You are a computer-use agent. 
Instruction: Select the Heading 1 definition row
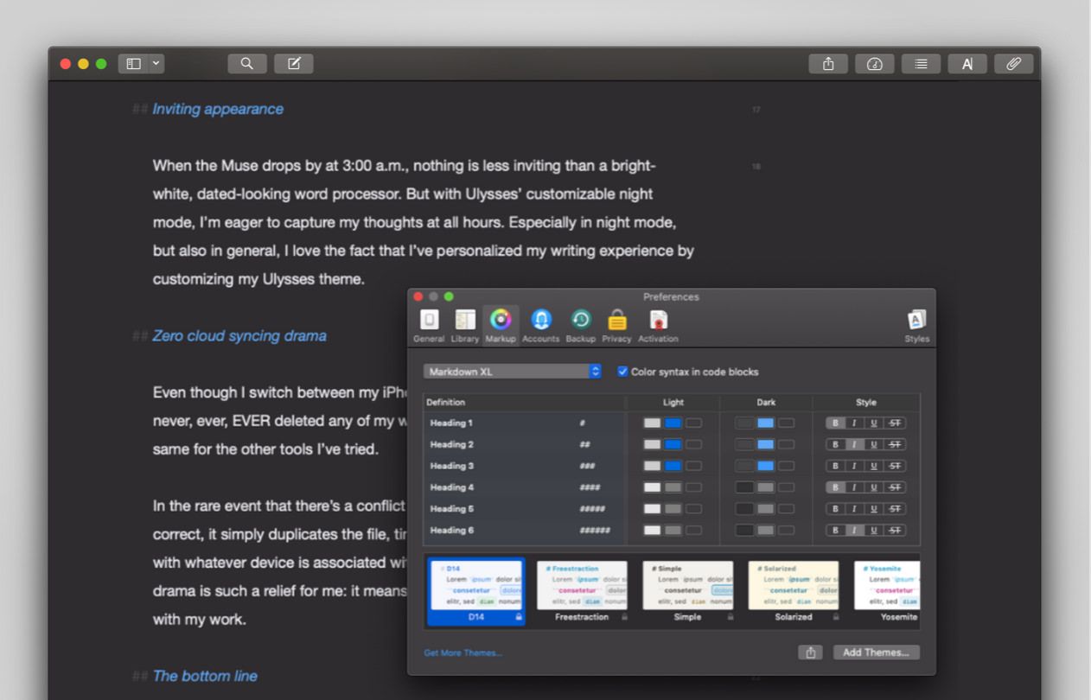pyautogui.click(x=672, y=423)
